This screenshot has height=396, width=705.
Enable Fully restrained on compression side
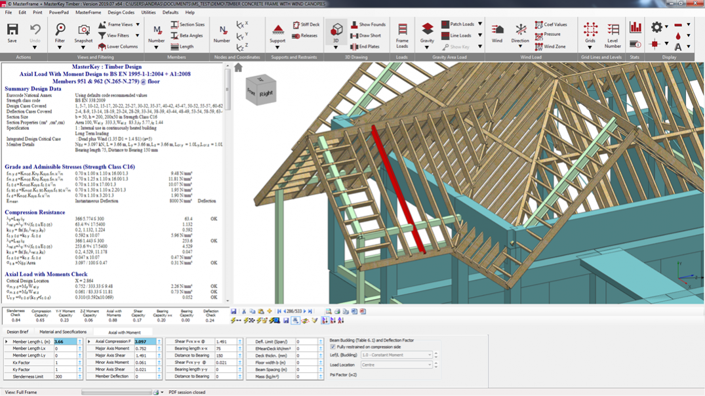click(334, 347)
